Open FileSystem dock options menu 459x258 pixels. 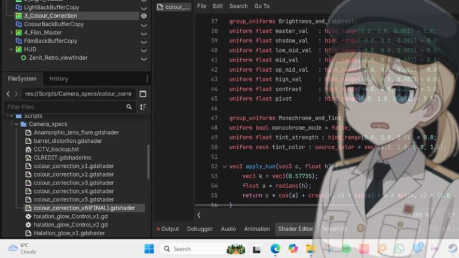click(x=147, y=79)
